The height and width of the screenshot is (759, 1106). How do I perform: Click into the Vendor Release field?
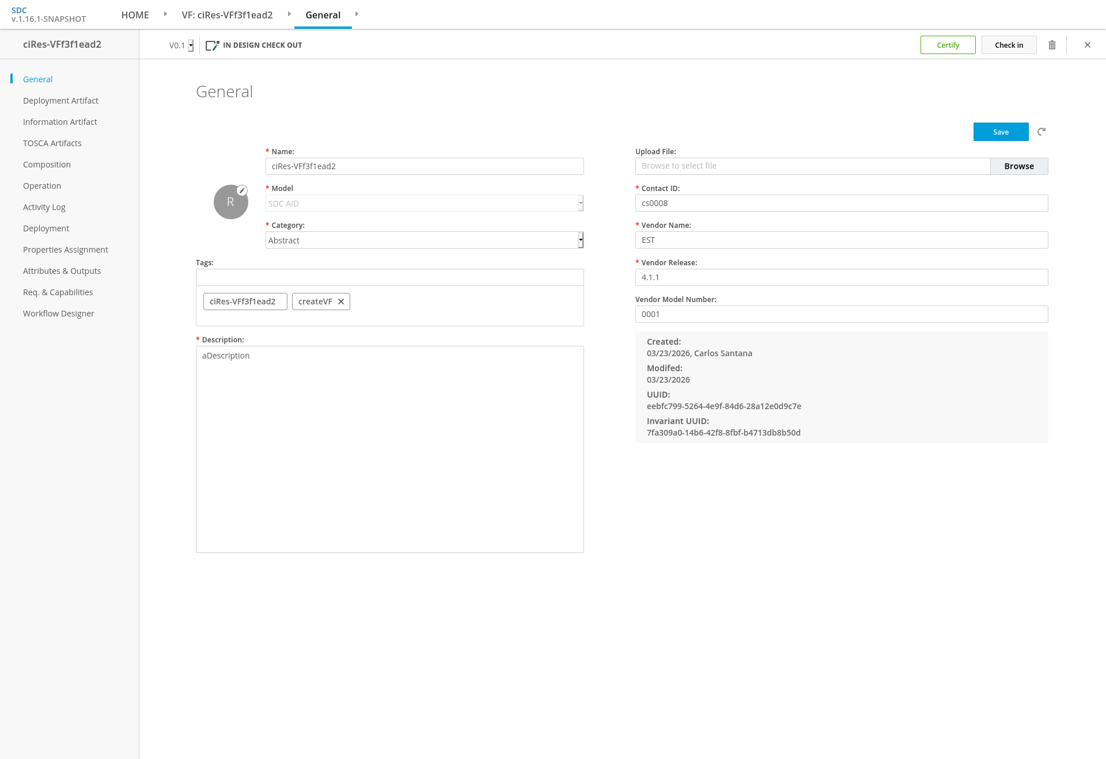pos(841,277)
